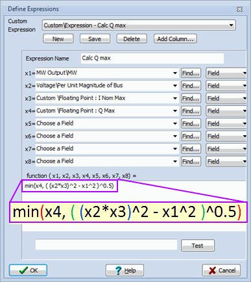Viewport: 251px width, 282px height.
Task: Click Find... for the x4 row
Action: [x=191, y=111]
